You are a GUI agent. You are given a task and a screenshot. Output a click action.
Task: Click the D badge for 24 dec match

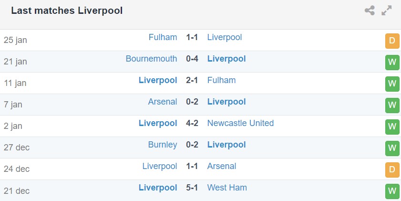[x=392, y=170]
